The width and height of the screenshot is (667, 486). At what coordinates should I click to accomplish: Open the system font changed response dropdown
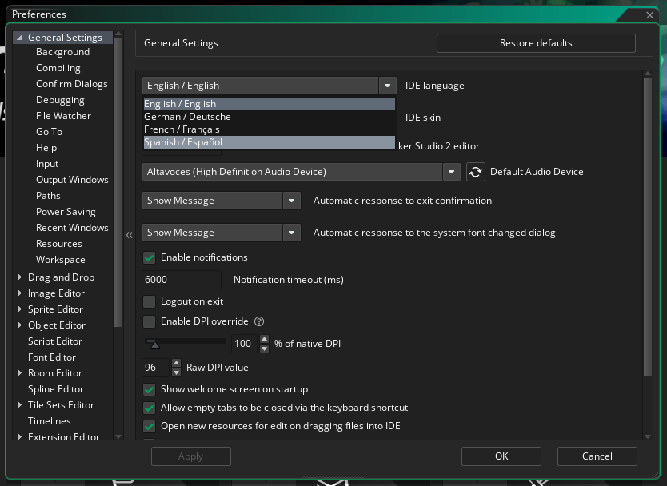292,233
